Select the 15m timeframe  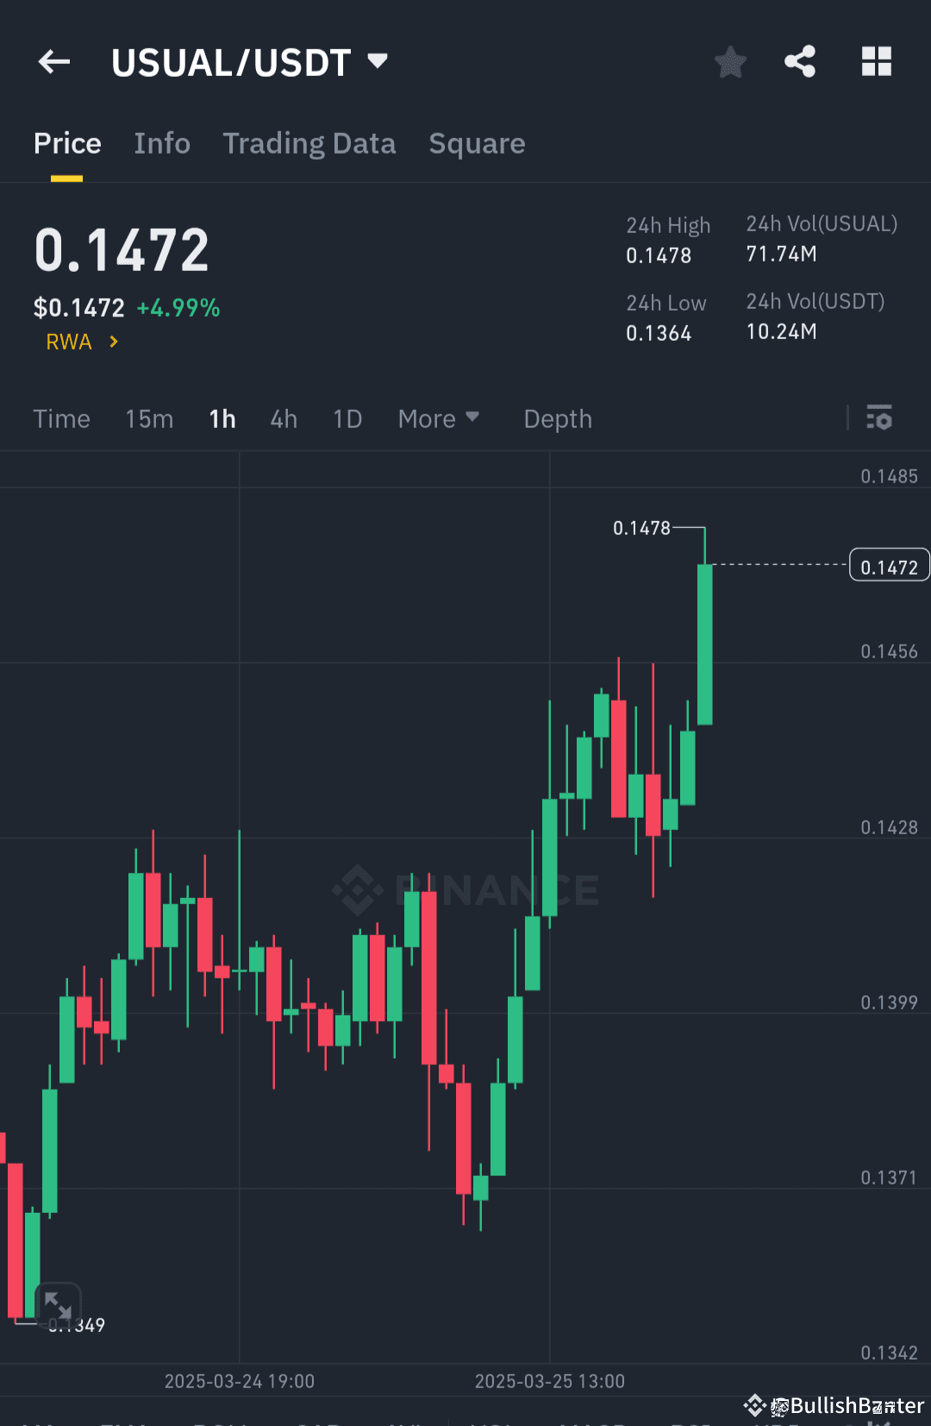click(x=148, y=418)
